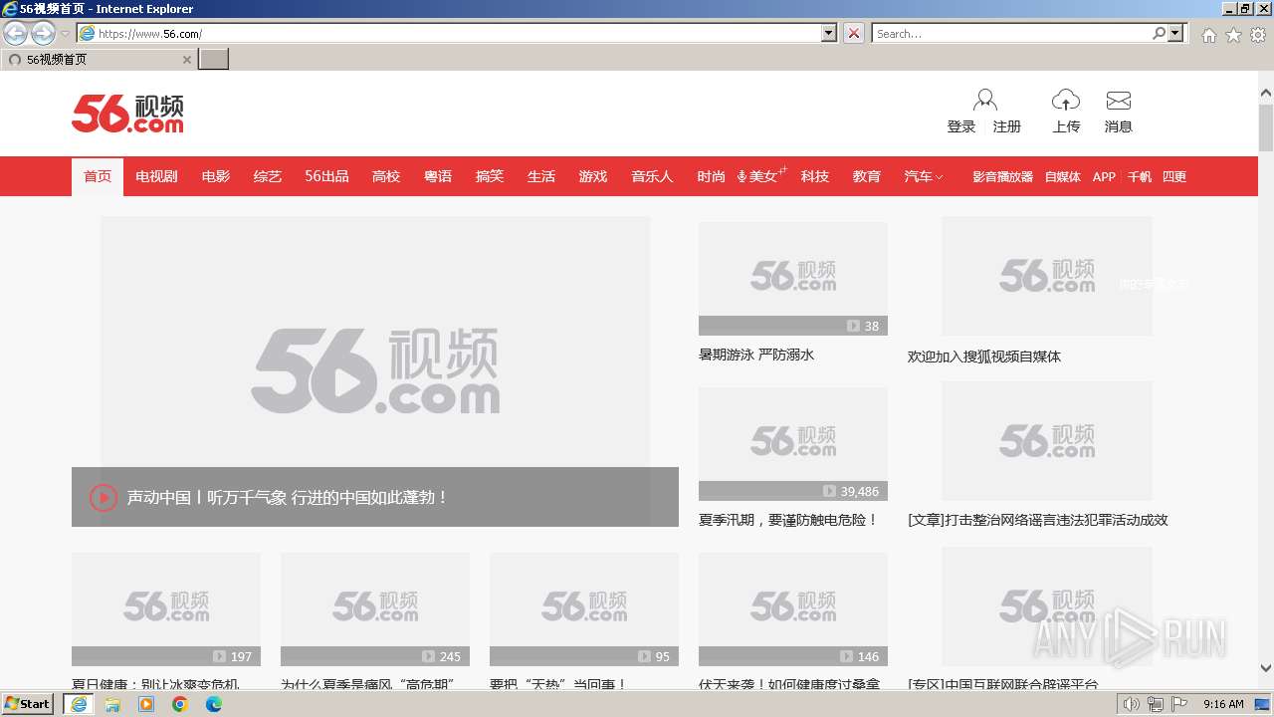The width and height of the screenshot is (1274, 717).
Task: Open the 音乐人 navigation item
Action: coord(652,176)
